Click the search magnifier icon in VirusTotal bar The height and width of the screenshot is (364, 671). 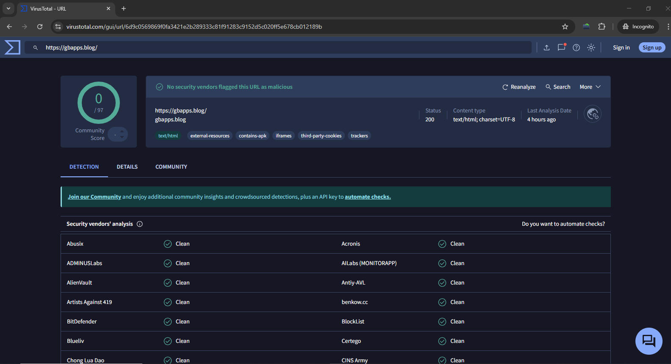click(x=36, y=48)
